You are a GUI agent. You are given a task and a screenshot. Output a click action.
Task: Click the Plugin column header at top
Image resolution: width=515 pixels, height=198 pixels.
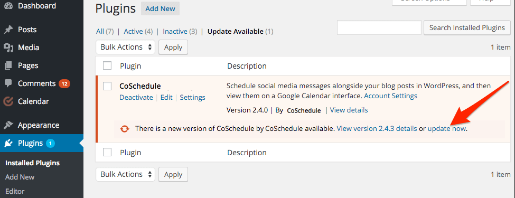coord(130,66)
